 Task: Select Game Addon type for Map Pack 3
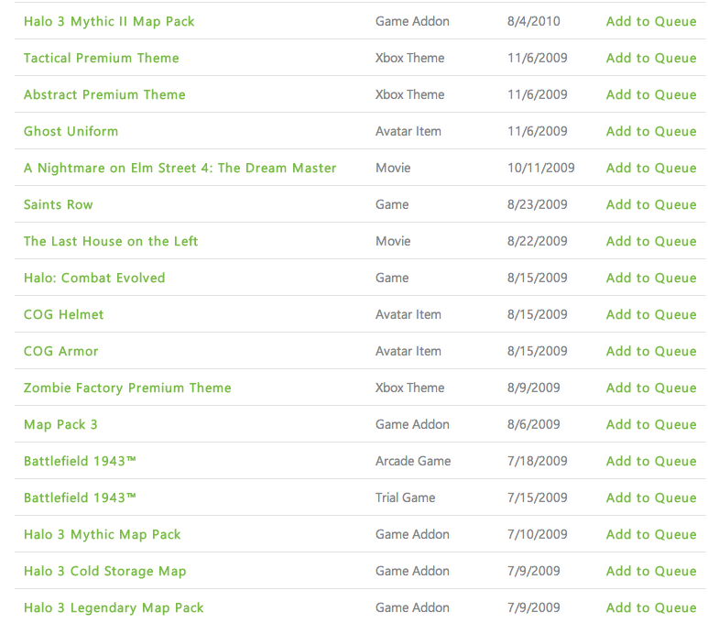pos(412,424)
